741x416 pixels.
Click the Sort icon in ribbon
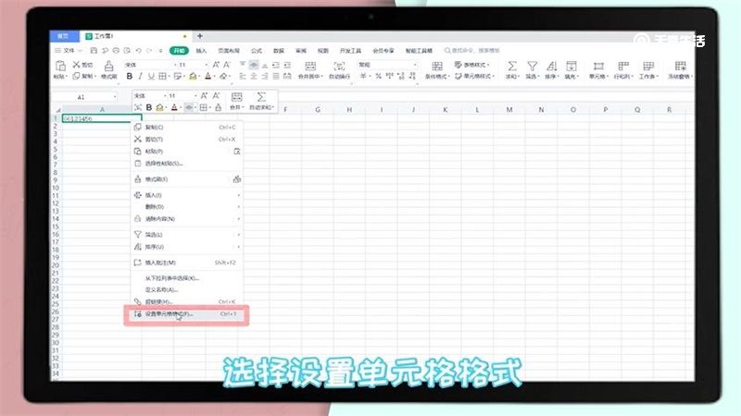pos(551,66)
